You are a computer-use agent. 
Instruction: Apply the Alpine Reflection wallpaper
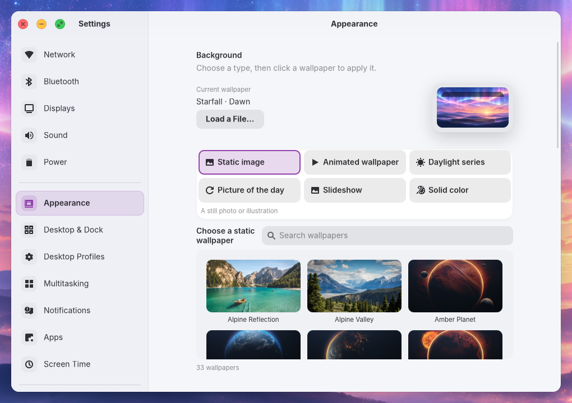[253, 286]
